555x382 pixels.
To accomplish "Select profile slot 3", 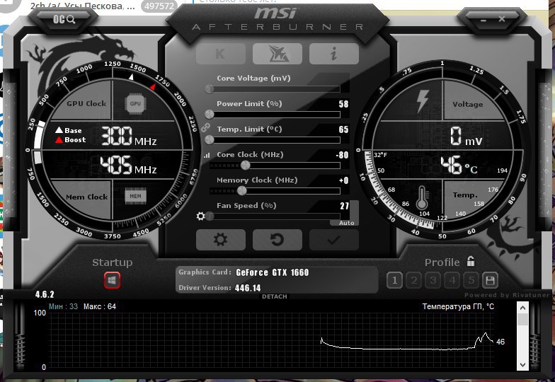I will click(x=433, y=280).
